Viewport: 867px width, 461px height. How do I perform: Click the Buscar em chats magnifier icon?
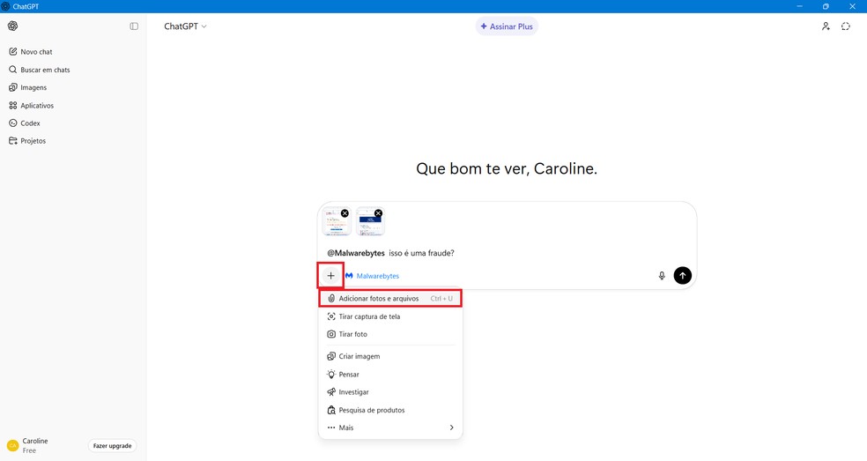(12, 70)
